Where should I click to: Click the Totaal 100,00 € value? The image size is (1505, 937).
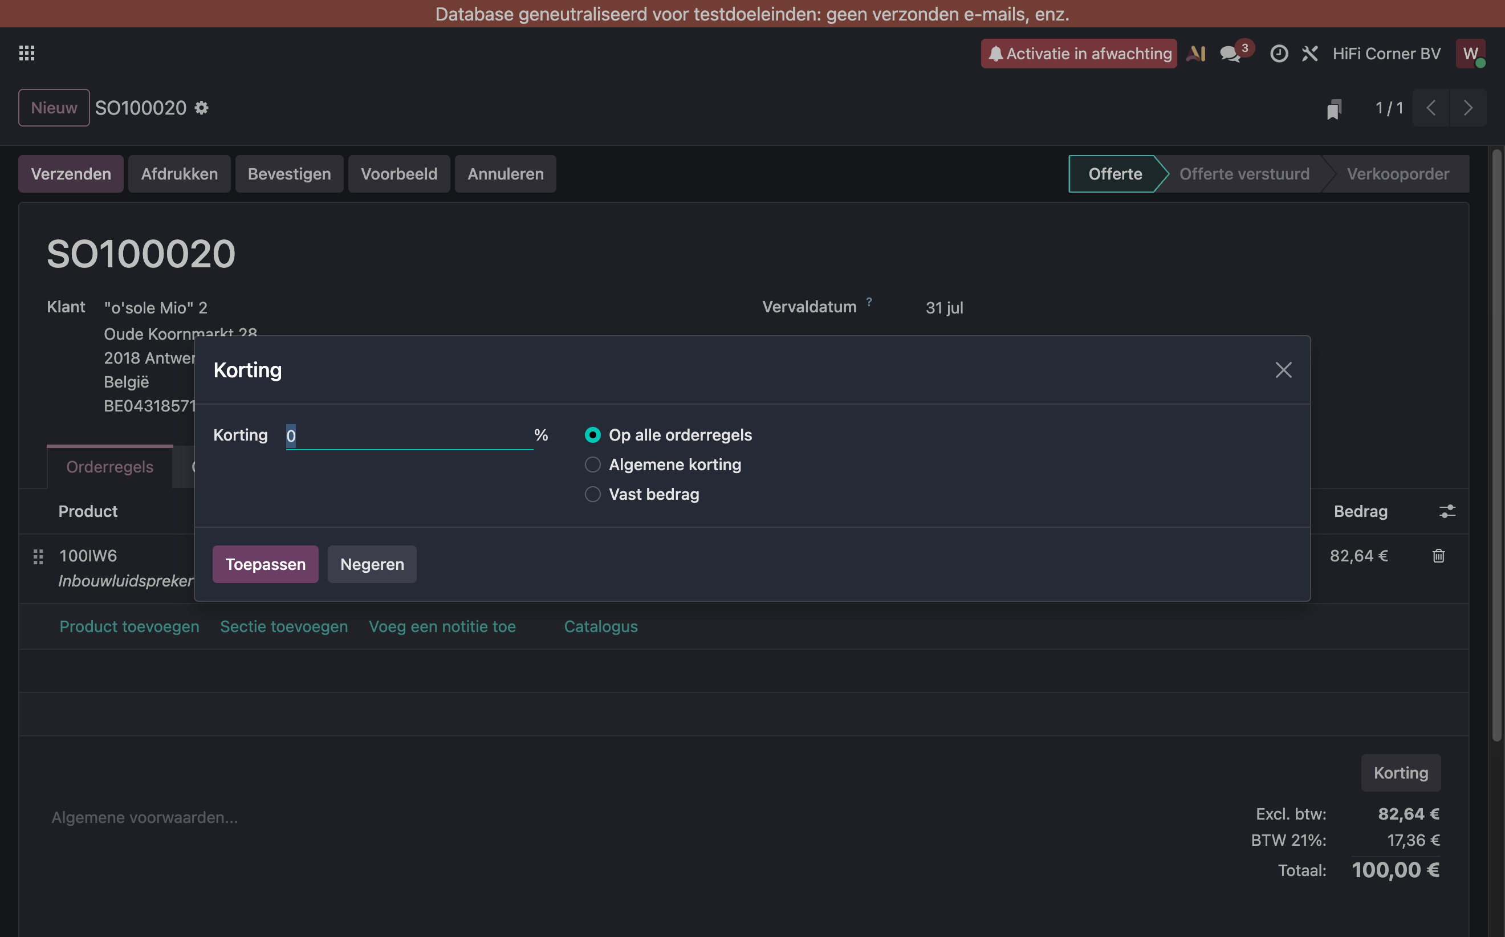pyautogui.click(x=1396, y=870)
